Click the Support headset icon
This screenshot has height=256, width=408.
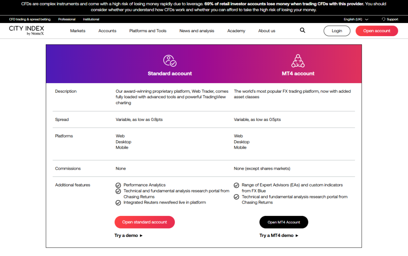click(384, 19)
